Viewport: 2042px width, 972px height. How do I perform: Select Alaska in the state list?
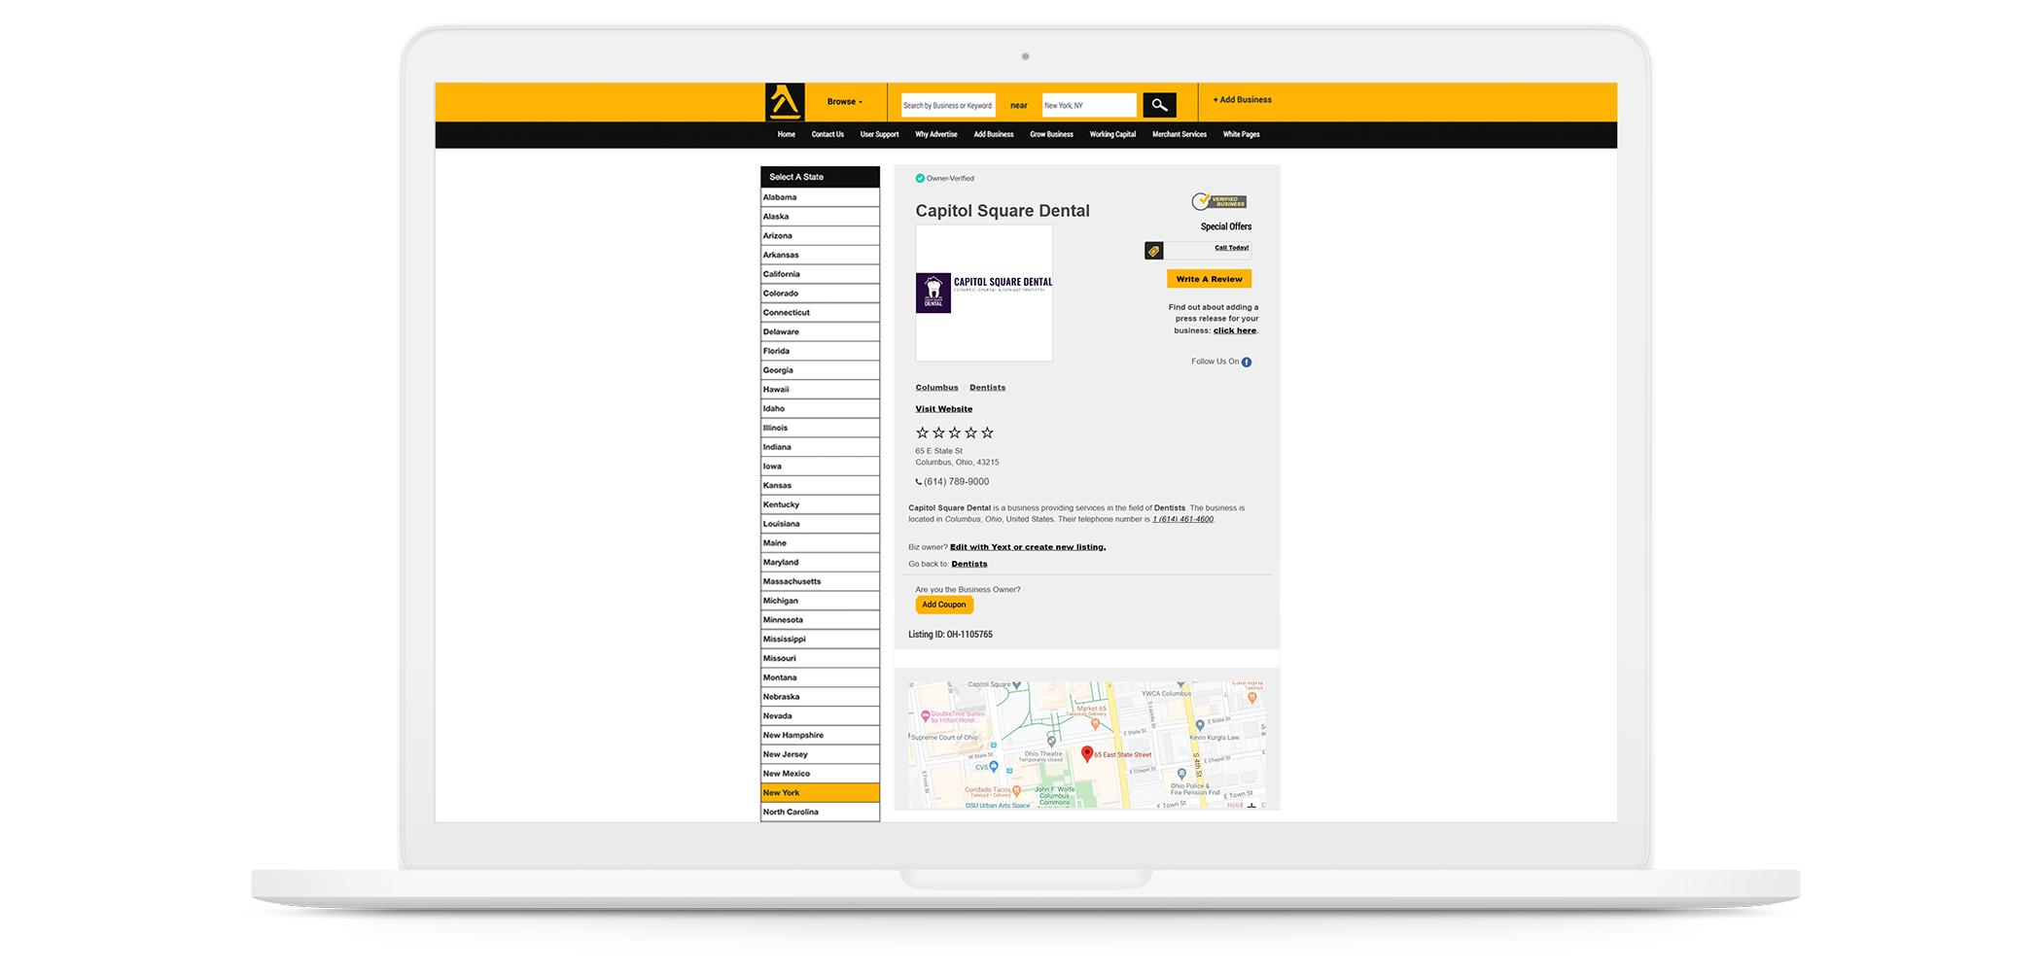coord(820,217)
